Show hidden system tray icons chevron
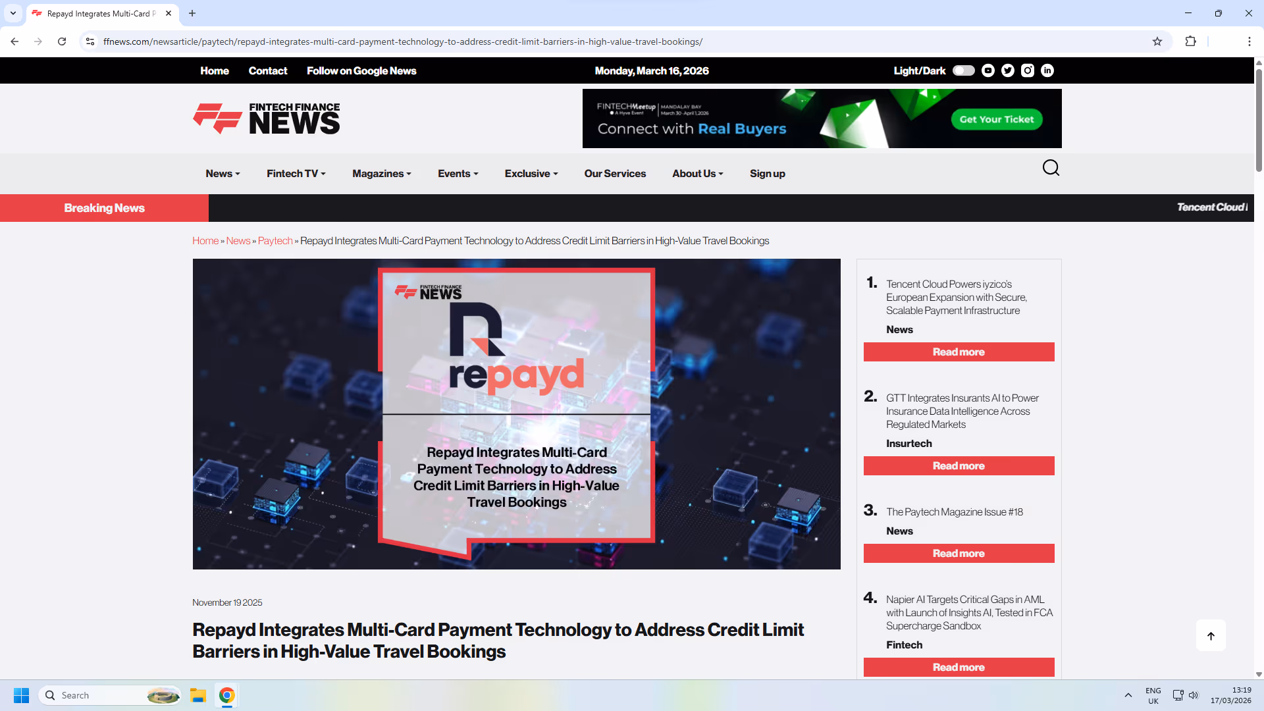1264x711 pixels. click(x=1128, y=695)
